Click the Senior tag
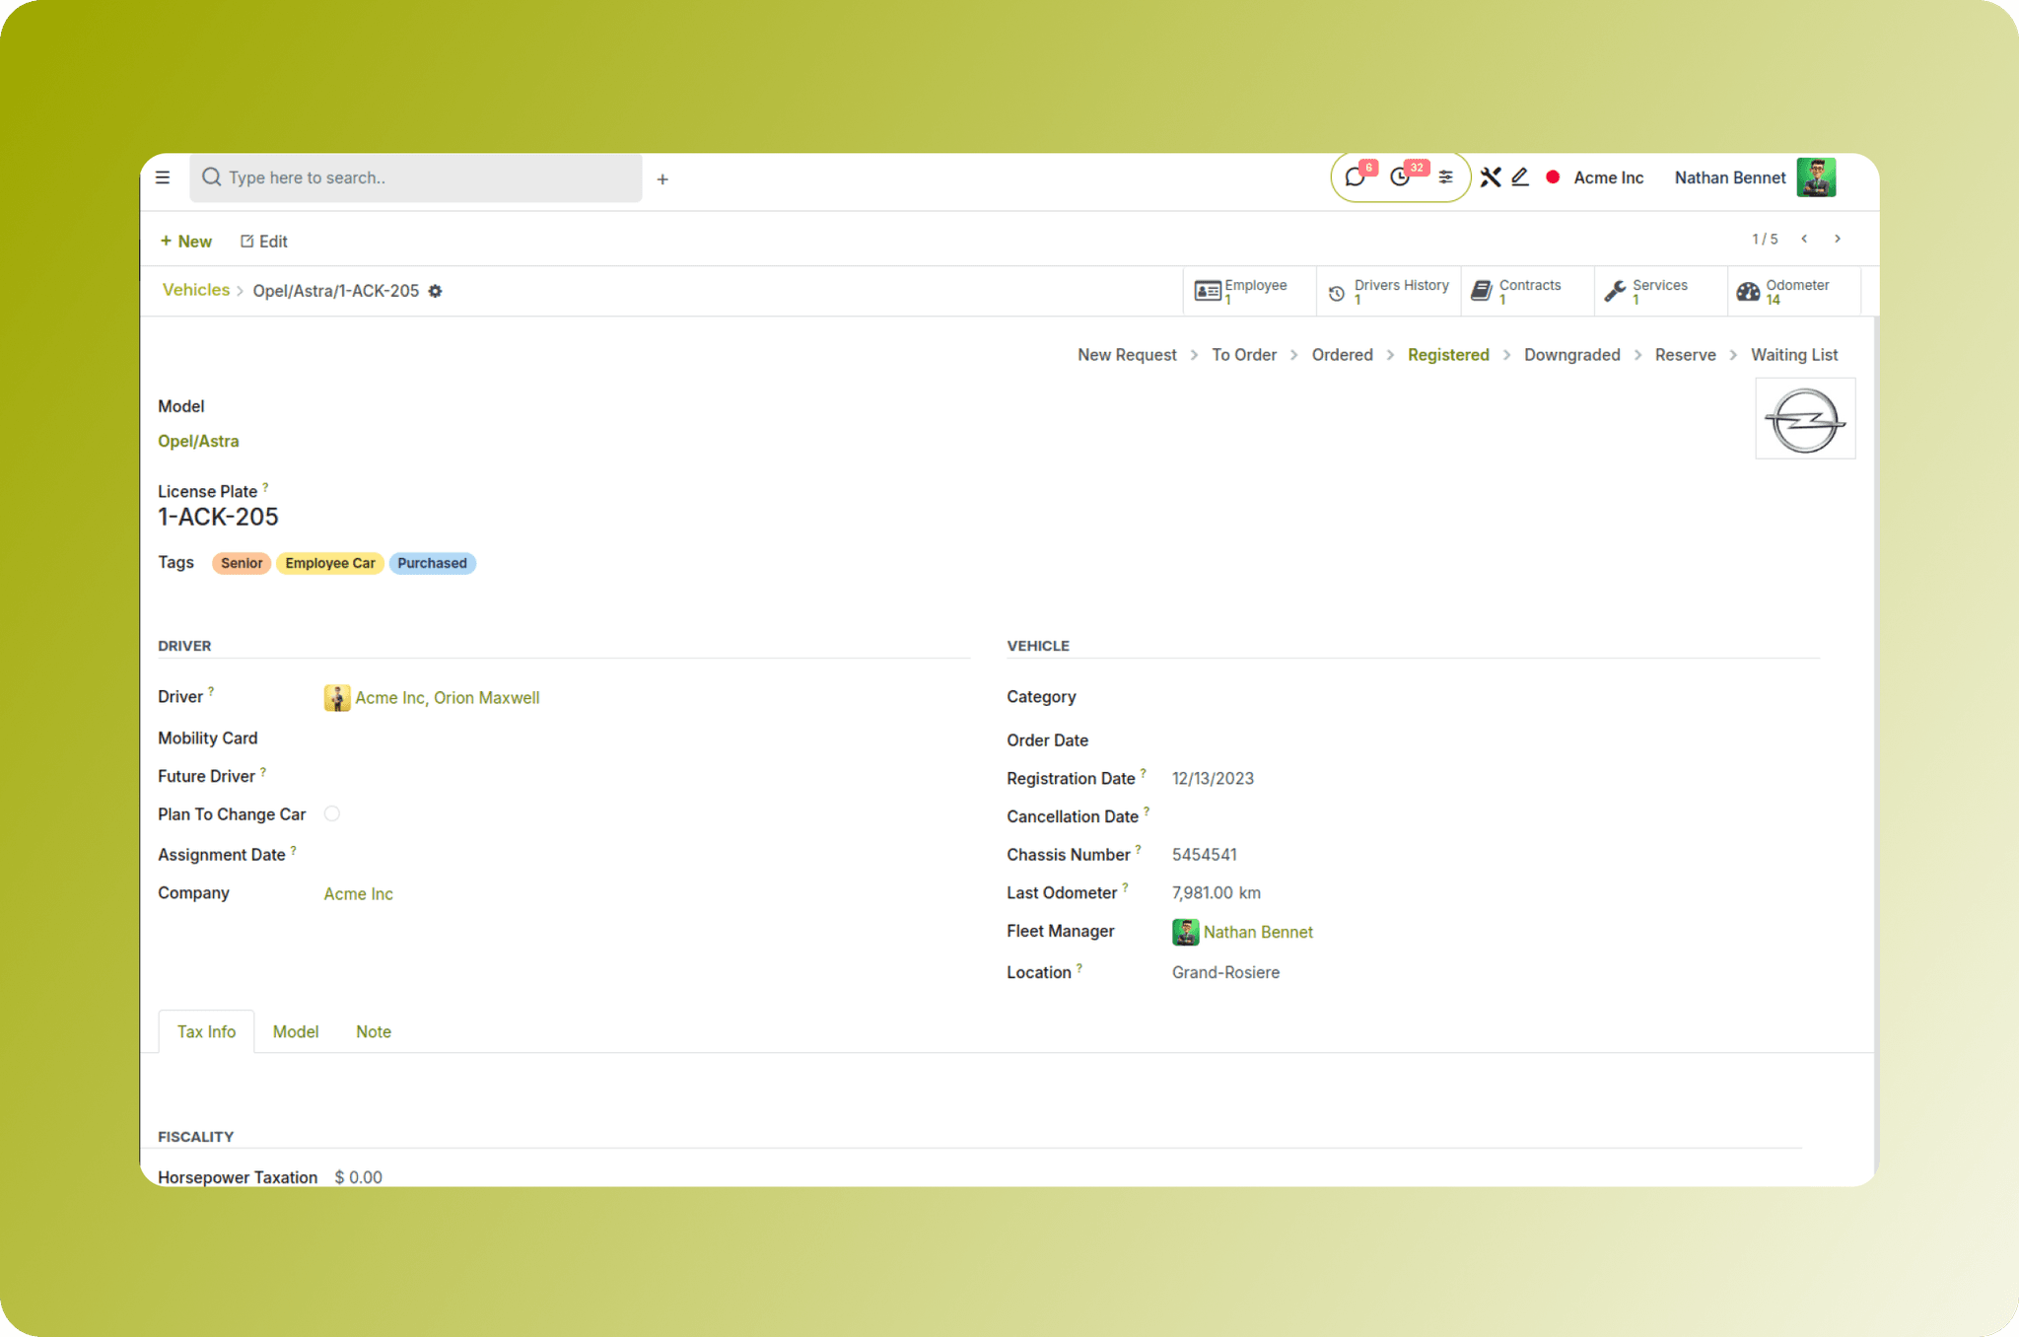Image resolution: width=2019 pixels, height=1337 pixels. 242,563
